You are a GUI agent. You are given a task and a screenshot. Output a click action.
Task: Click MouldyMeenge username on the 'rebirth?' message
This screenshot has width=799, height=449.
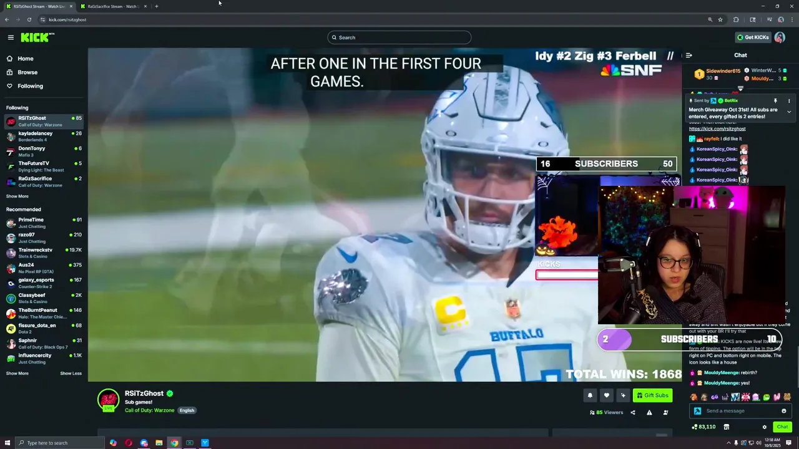(x=722, y=373)
